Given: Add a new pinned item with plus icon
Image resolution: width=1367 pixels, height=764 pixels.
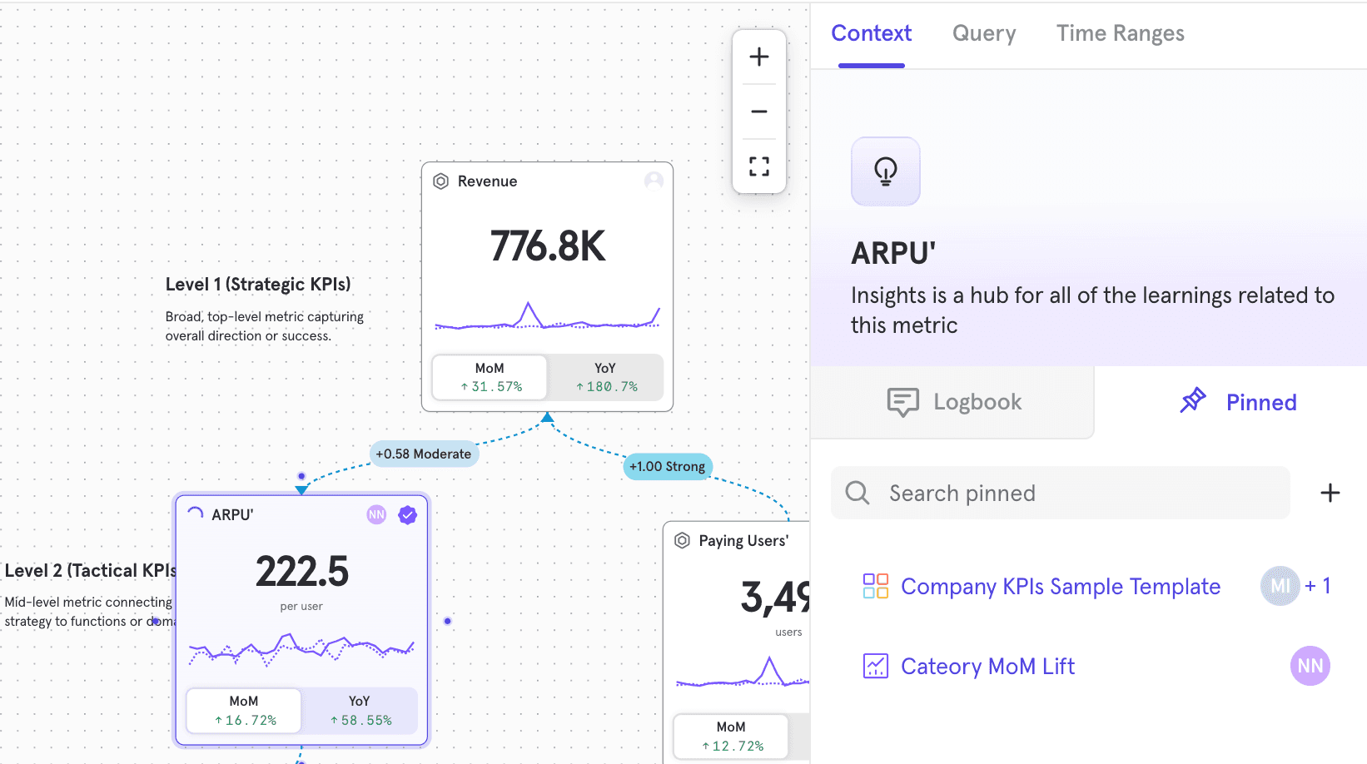Looking at the screenshot, I should coord(1330,493).
